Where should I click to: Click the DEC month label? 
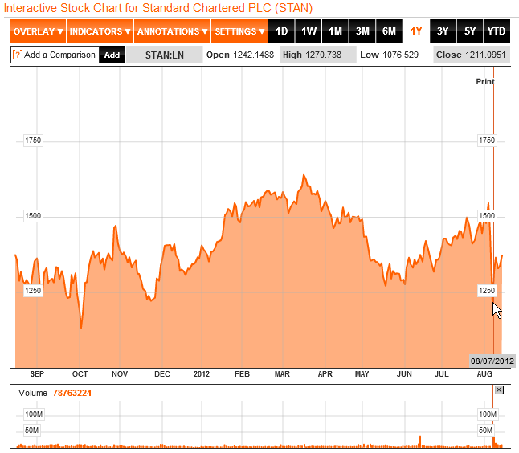pyautogui.click(x=162, y=374)
